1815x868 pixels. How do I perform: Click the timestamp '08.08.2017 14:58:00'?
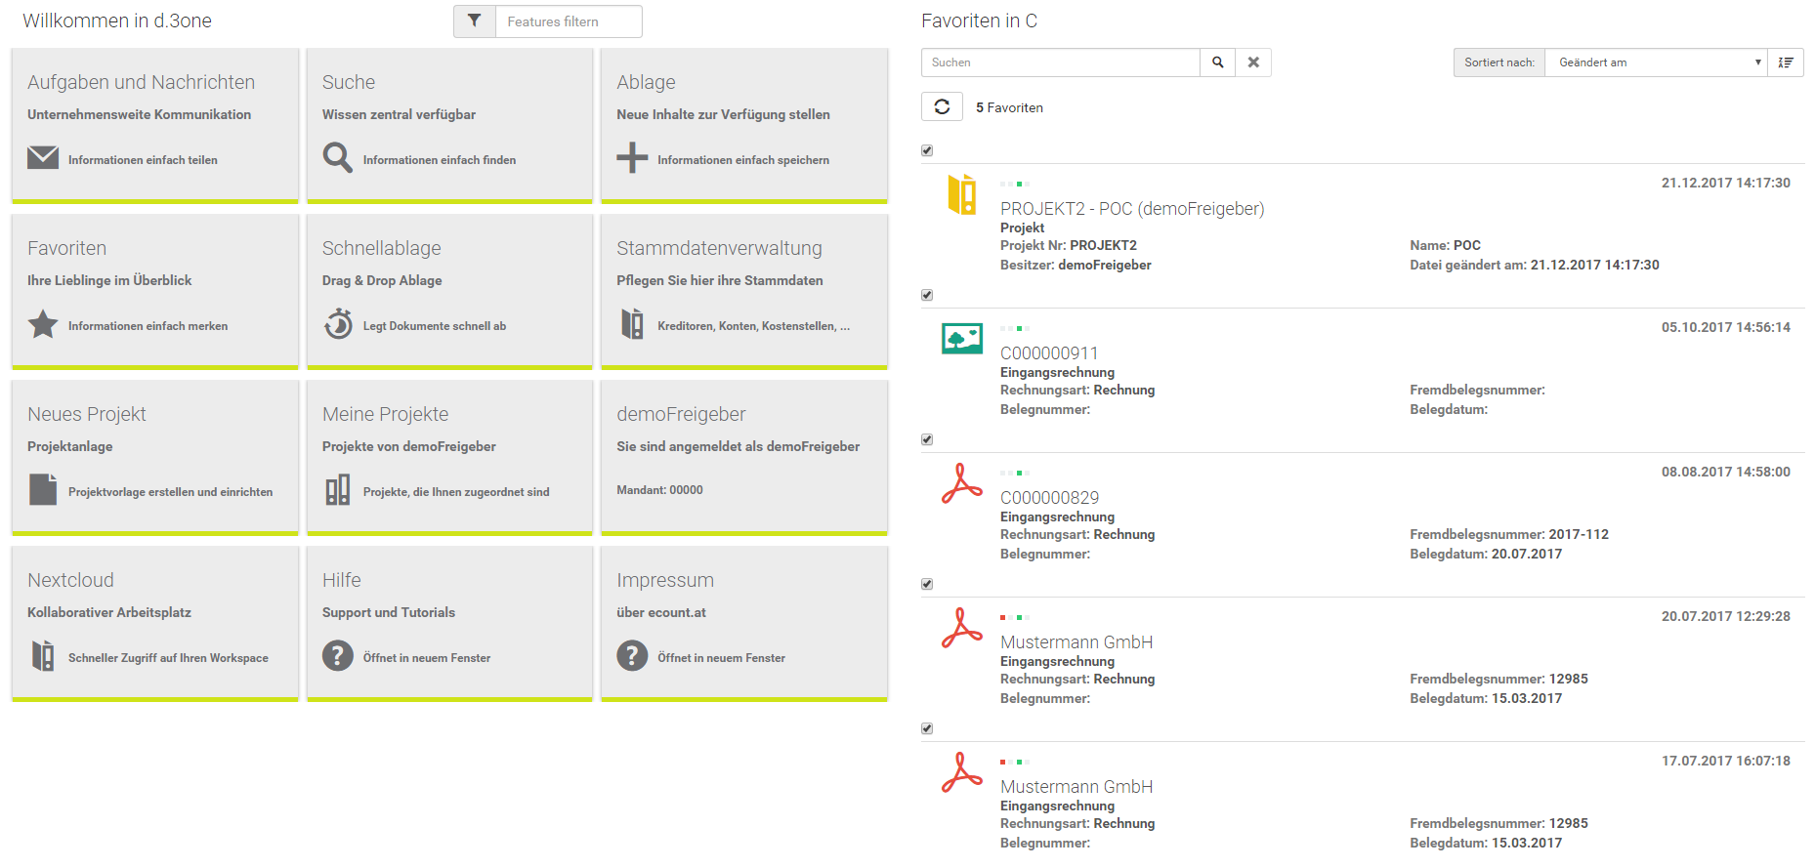pyautogui.click(x=1726, y=472)
